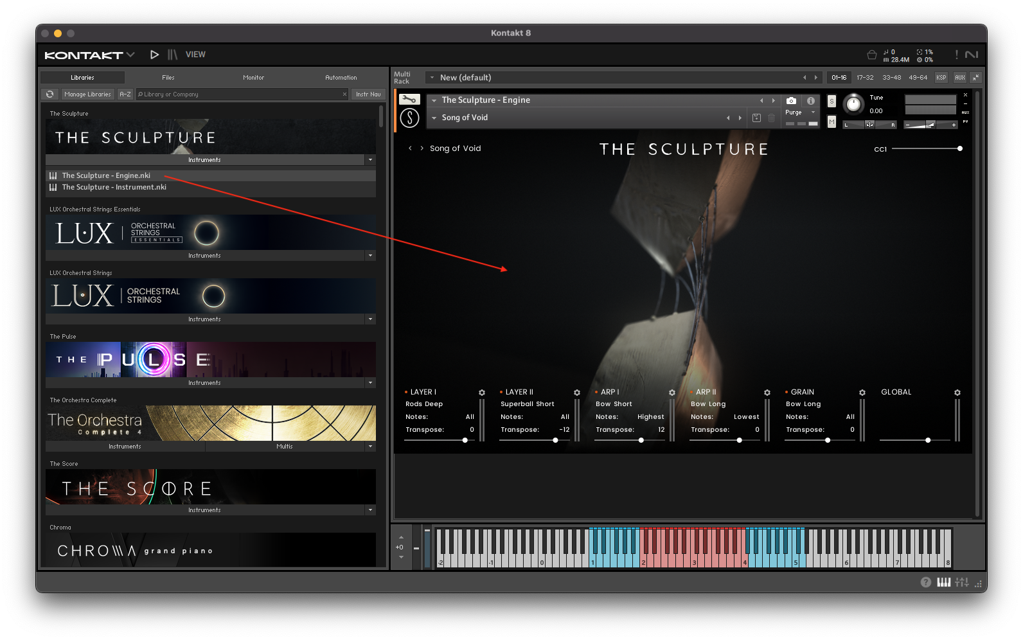Viewport: 1023px width, 640px height.
Task: Open the Chroma grand piano library banner
Action: [211, 550]
